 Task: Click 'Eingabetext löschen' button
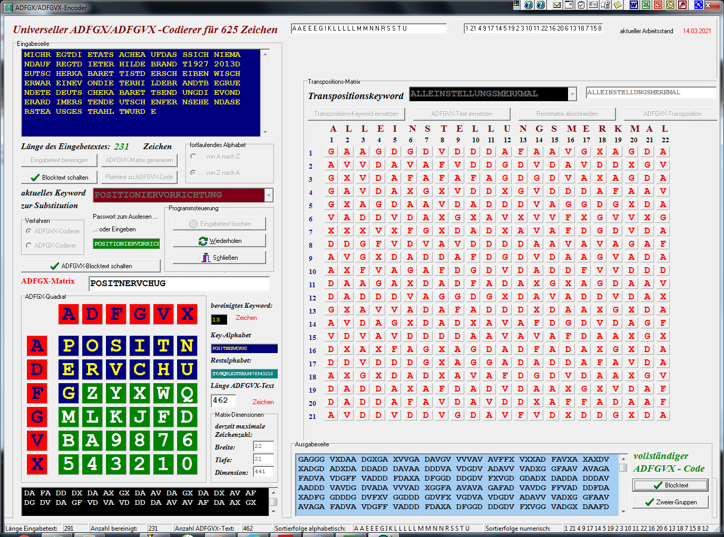[x=219, y=224]
